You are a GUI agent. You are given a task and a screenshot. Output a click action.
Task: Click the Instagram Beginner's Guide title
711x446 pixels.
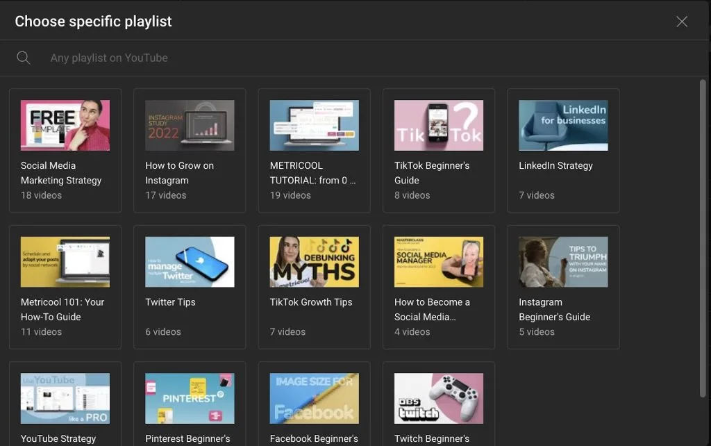point(555,309)
